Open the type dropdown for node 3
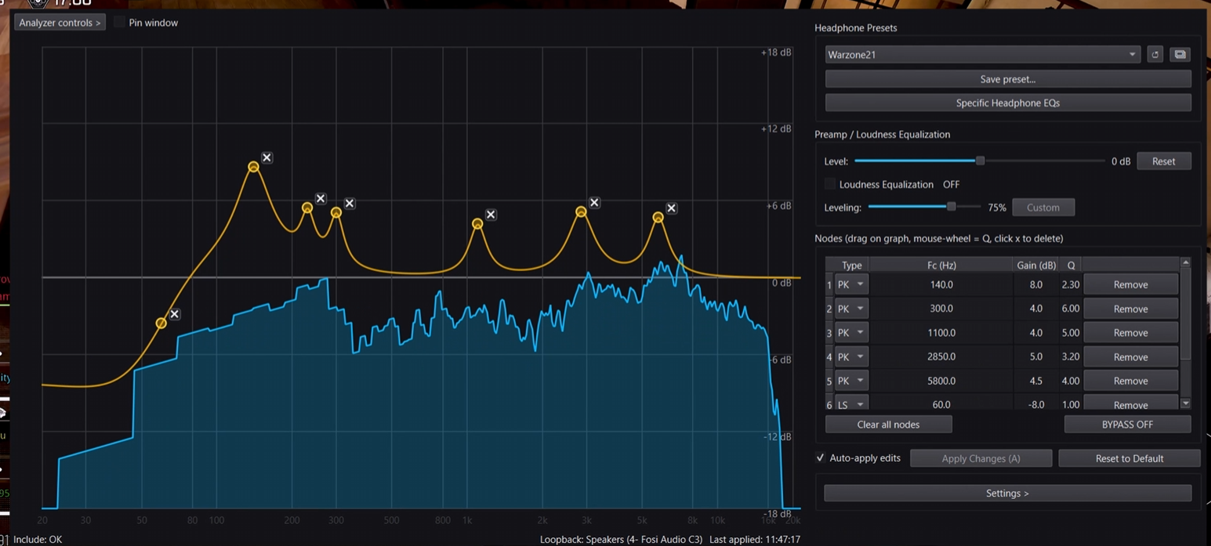This screenshot has width=1211, height=546. 852,332
